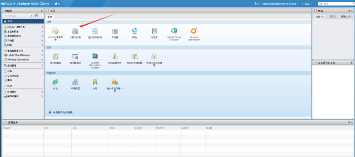Screen dimensions: 355x157
Task: Click the 搜索 search field
Action: pyautogui.click(x=337, y=4)
